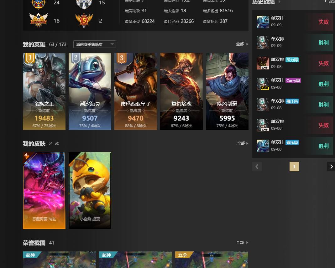Click the 最多补兵 387 stat
The height and width of the screenshot is (268, 335).
(215, 21)
